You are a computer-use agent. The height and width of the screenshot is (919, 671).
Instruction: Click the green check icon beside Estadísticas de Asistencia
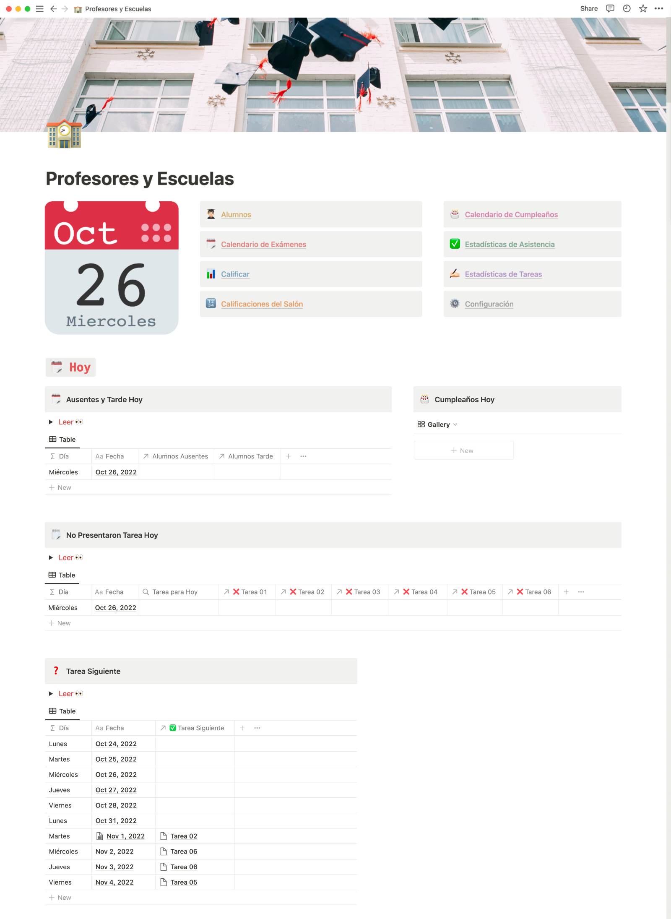[455, 244]
